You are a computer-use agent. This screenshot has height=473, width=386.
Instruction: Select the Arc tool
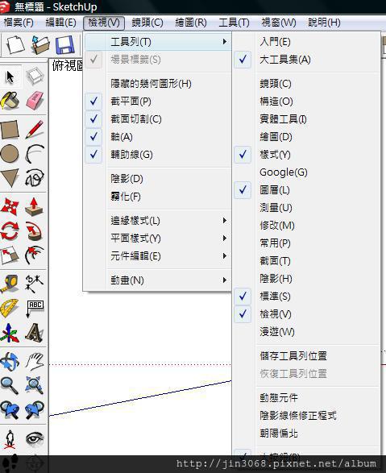pos(35,154)
